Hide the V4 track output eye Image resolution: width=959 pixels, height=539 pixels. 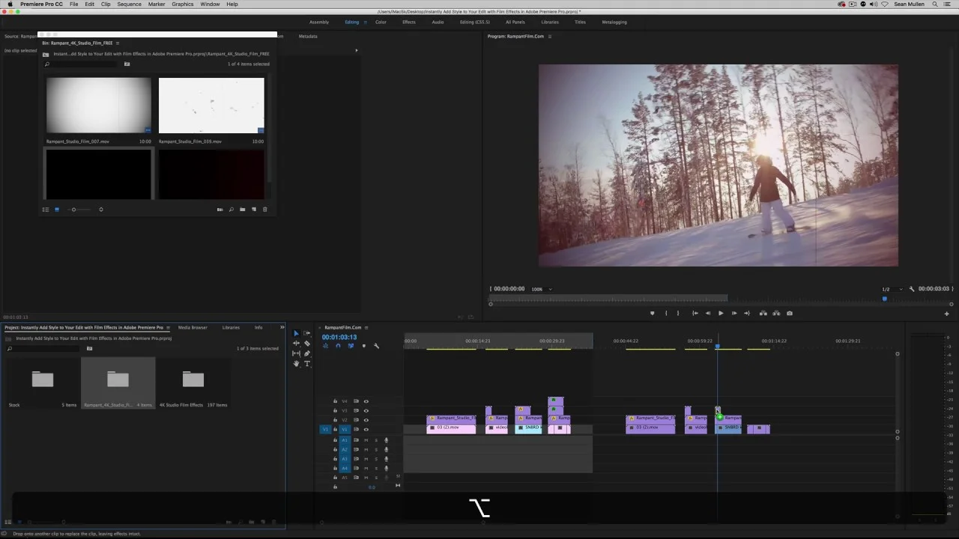point(366,401)
